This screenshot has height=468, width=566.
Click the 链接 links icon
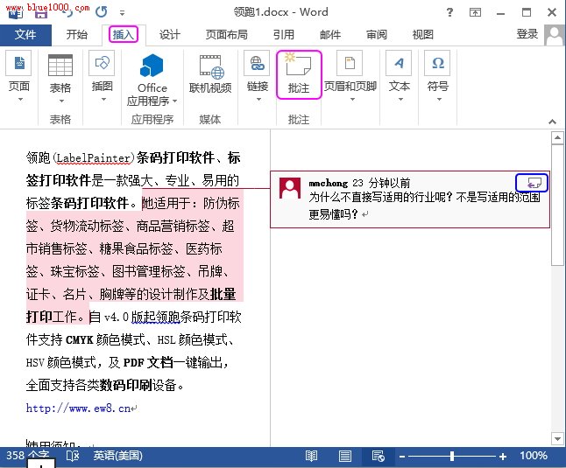click(257, 63)
